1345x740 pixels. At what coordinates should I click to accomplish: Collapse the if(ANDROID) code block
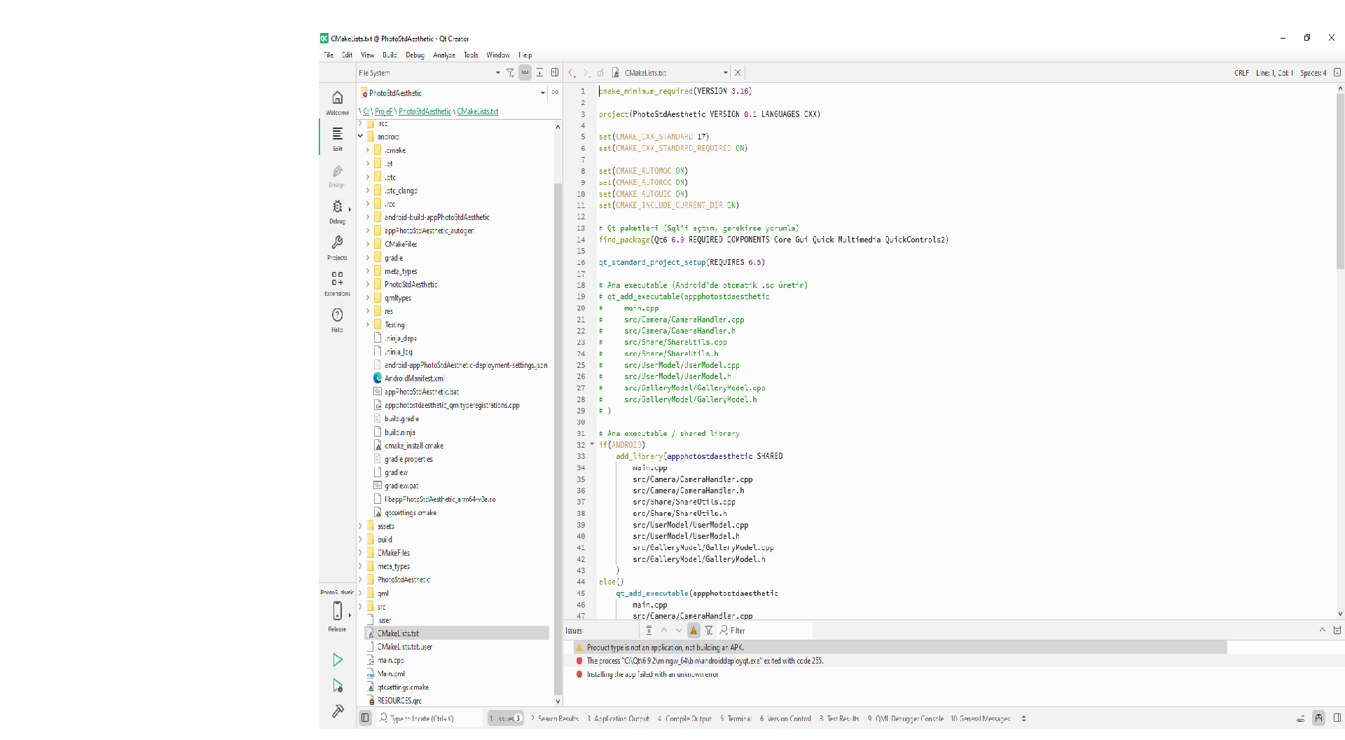click(x=592, y=444)
